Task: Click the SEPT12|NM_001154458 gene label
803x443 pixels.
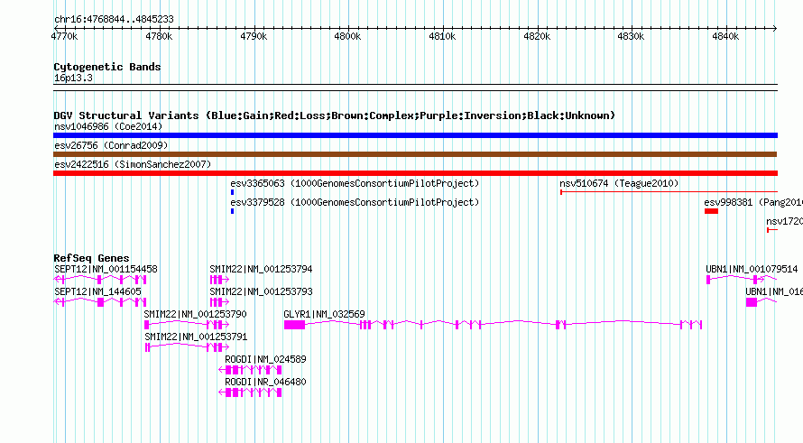Action: (x=106, y=269)
